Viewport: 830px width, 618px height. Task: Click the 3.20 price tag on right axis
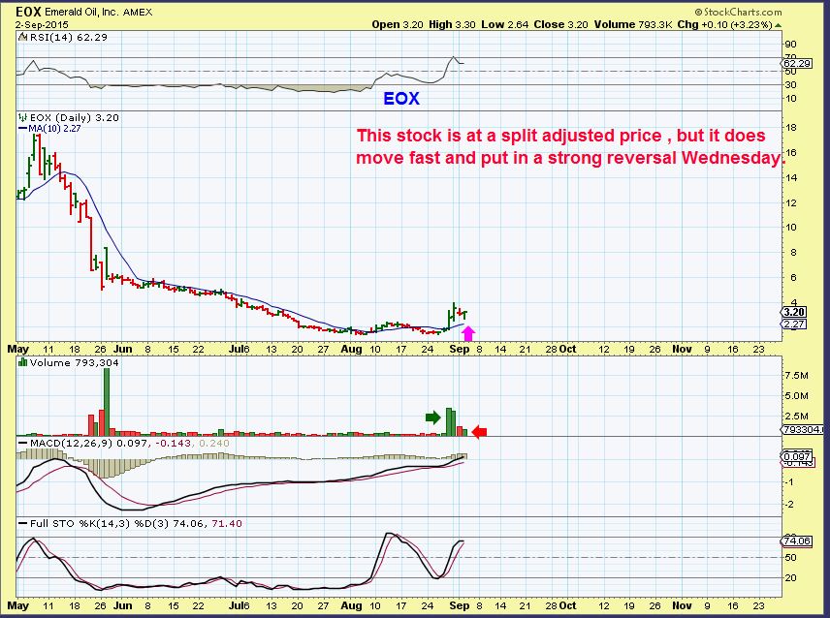coord(793,312)
